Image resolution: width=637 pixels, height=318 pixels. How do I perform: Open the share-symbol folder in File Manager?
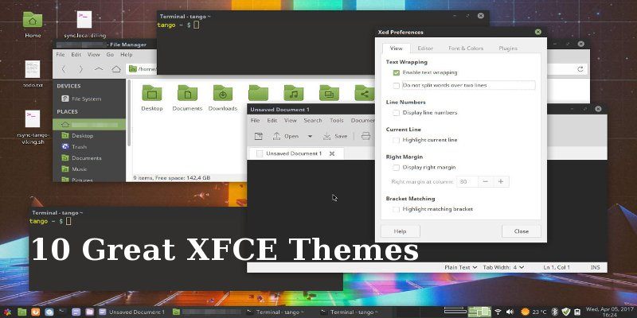[x=365, y=93]
